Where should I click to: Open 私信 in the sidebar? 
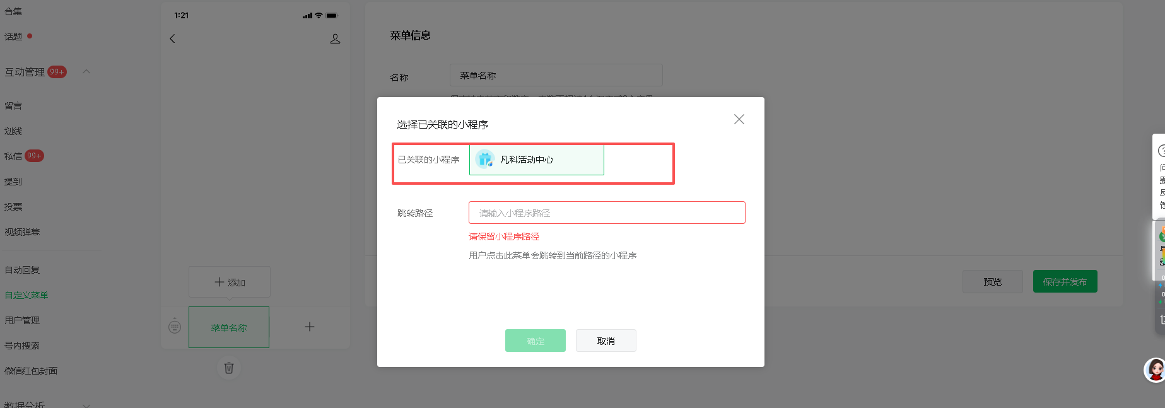point(13,156)
